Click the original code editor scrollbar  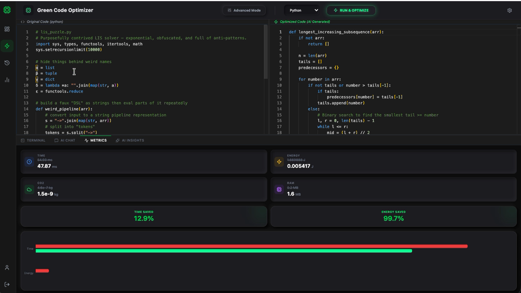pyautogui.click(x=266, y=52)
